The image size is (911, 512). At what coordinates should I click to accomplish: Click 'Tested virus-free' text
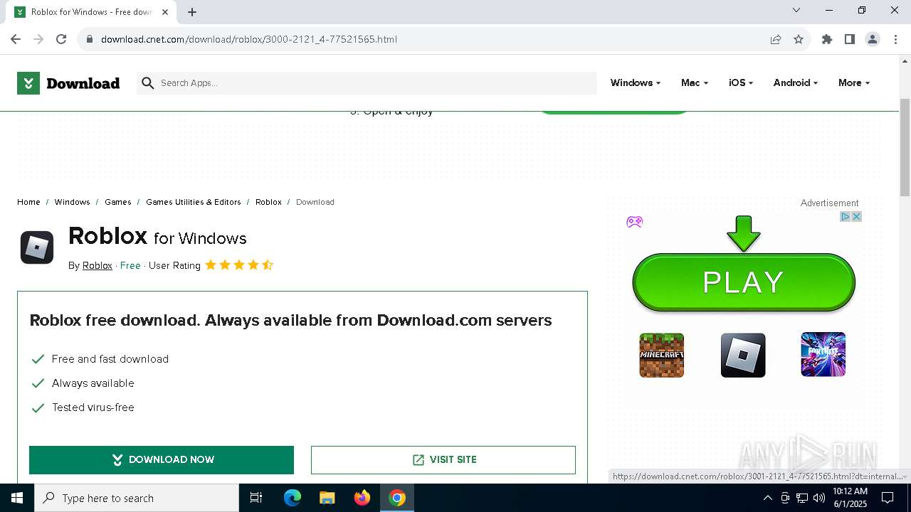tap(93, 407)
